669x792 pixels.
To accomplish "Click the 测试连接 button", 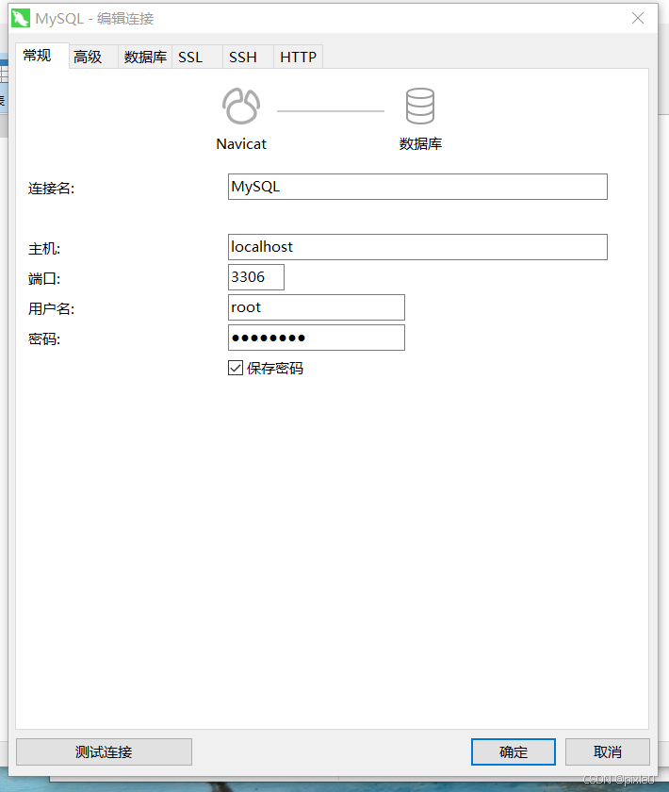I will click(x=104, y=752).
